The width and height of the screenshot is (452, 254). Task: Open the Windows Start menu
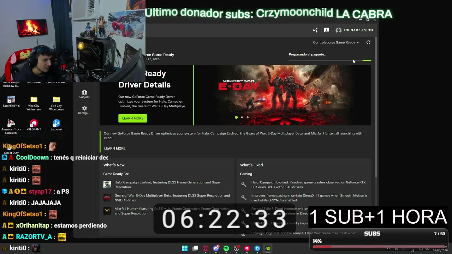pyautogui.click(x=185, y=248)
